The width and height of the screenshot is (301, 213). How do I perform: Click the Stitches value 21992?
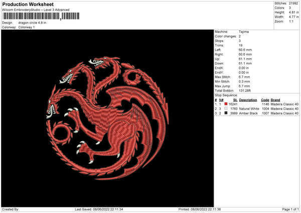(293, 4)
